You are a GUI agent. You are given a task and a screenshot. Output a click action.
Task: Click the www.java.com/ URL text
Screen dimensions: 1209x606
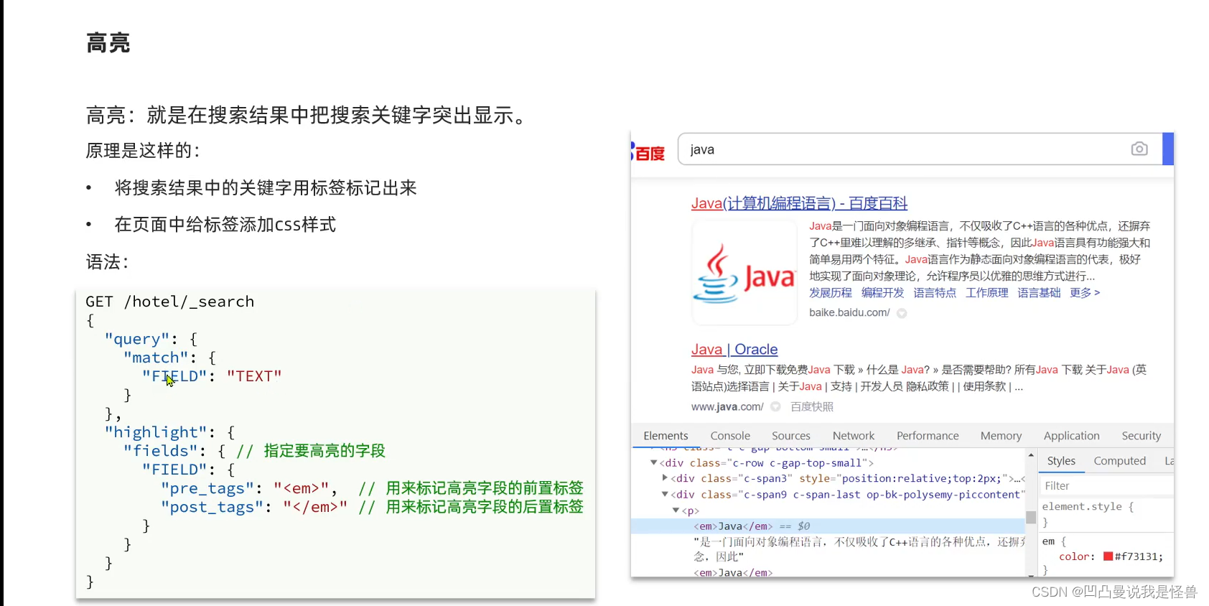727,406
